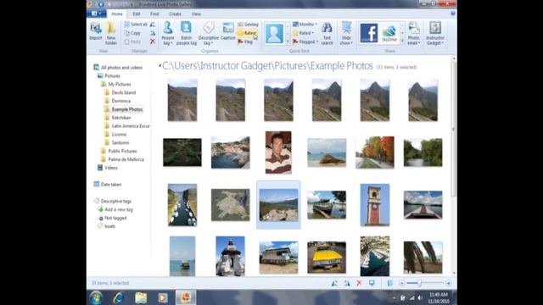Open the Months dropdown
Viewport: 543px width, 305px height.
pyautogui.click(x=305, y=25)
